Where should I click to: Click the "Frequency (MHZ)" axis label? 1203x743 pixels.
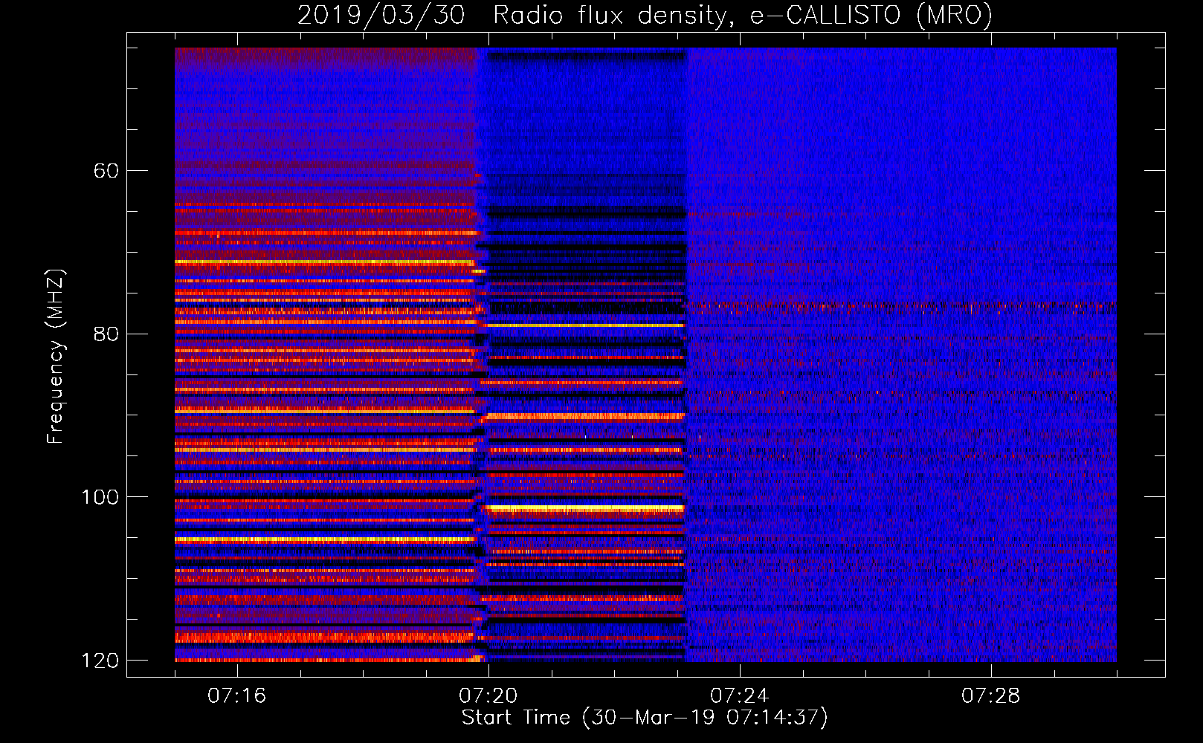coord(56,356)
